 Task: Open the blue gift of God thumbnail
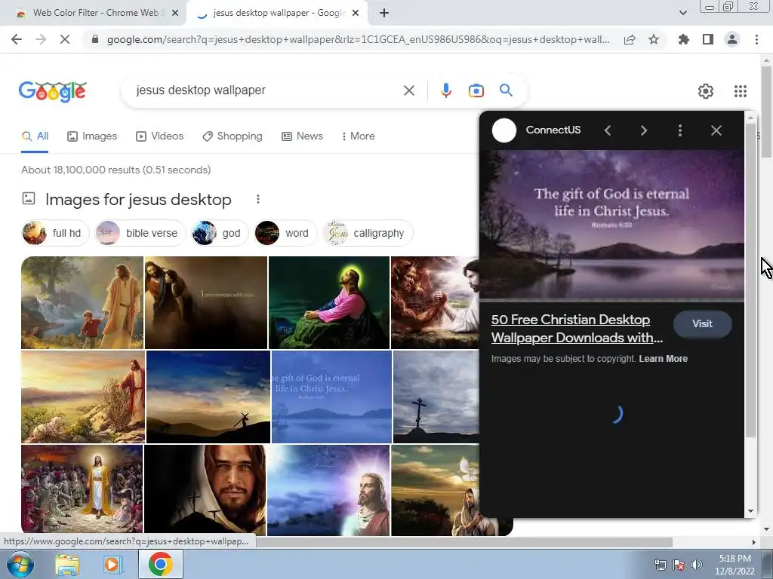(331, 397)
